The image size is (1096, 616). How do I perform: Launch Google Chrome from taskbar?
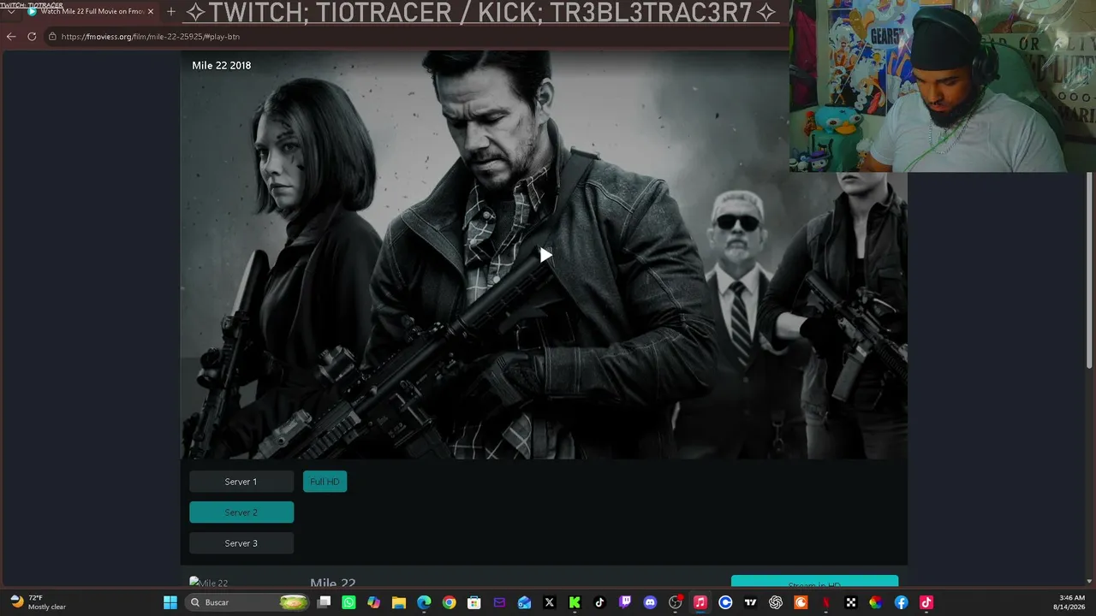pyautogui.click(x=449, y=602)
